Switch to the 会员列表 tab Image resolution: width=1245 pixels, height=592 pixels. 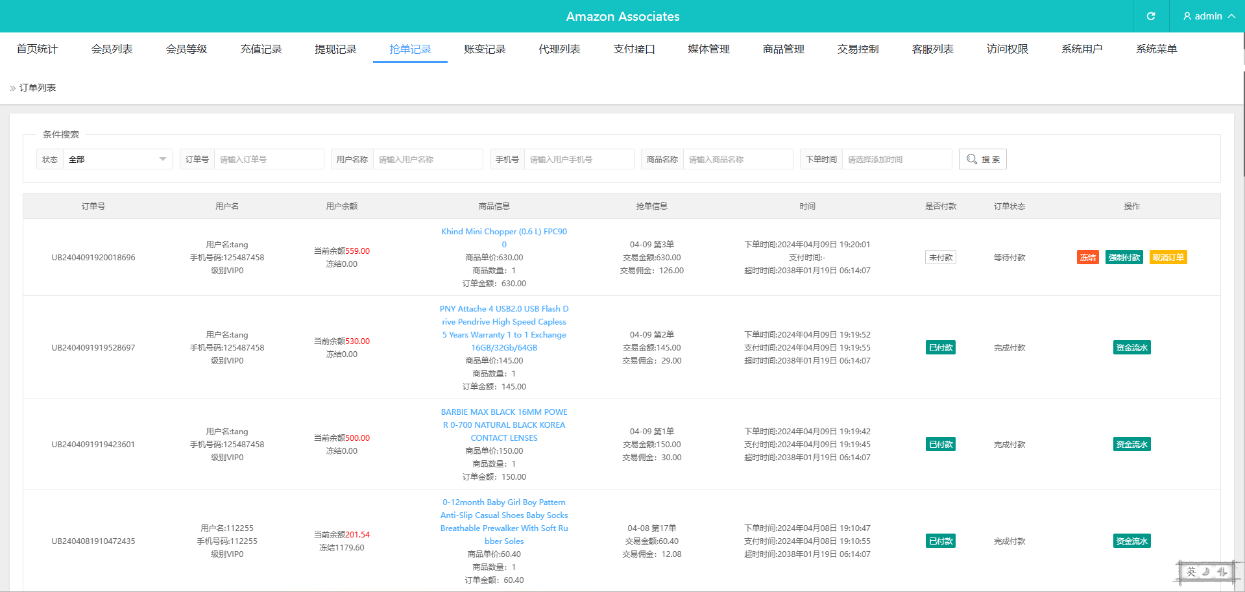click(112, 49)
